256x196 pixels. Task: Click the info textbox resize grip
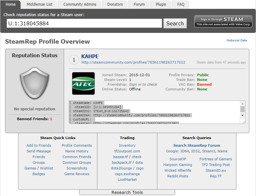click(x=243, y=122)
